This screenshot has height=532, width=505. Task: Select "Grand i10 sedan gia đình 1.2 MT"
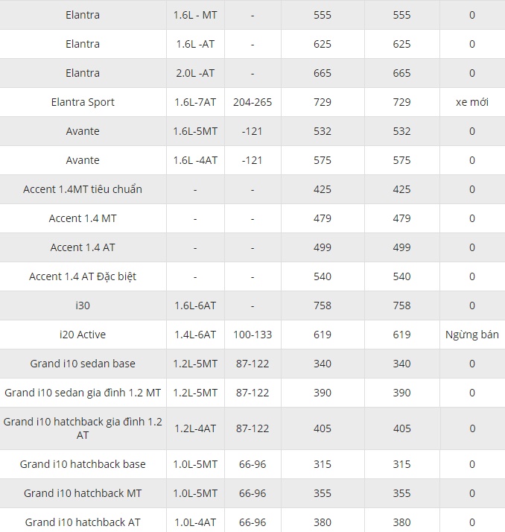pyautogui.click(x=83, y=393)
